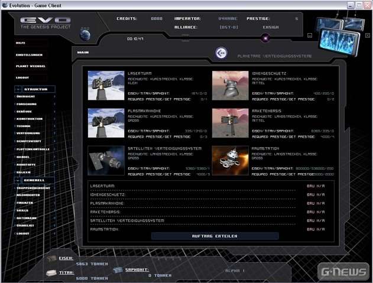Open the Galaxie menu item
Image resolution: width=373 pixels, height=283 pixels.
click(x=24, y=172)
